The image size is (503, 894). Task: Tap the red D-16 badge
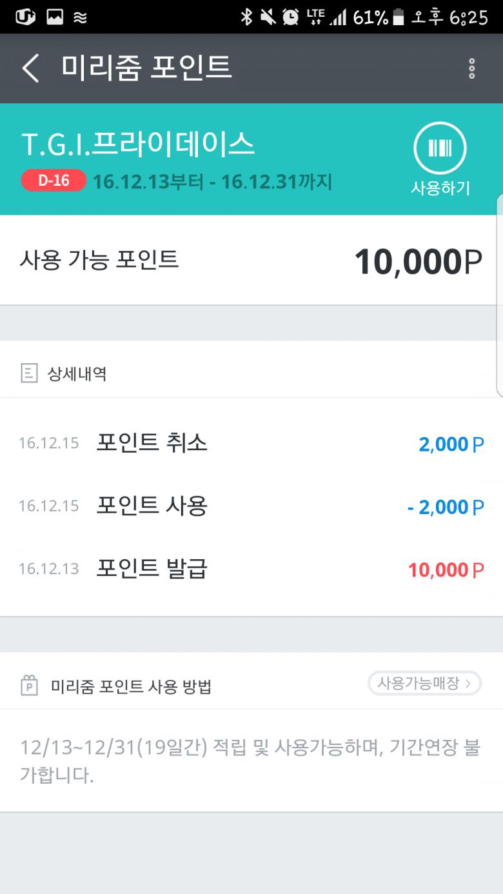[x=54, y=181]
